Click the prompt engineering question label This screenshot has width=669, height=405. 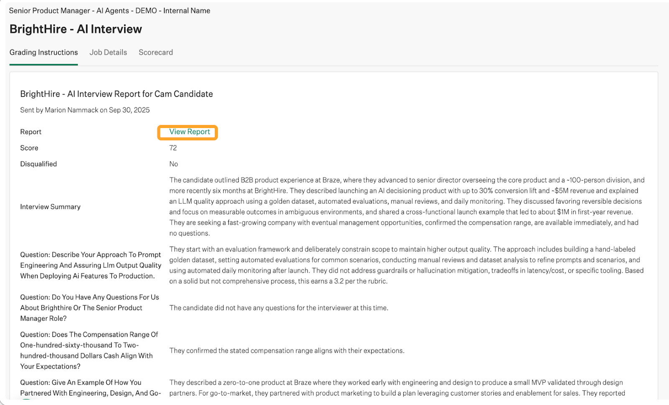tap(90, 265)
